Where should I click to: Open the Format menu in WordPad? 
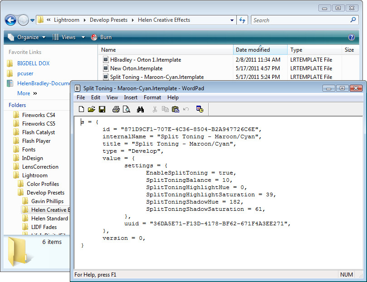(152, 97)
